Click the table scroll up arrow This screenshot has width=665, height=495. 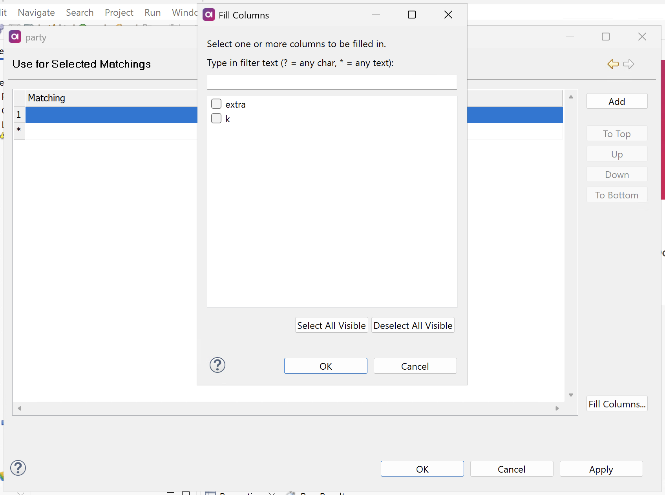coord(571,97)
